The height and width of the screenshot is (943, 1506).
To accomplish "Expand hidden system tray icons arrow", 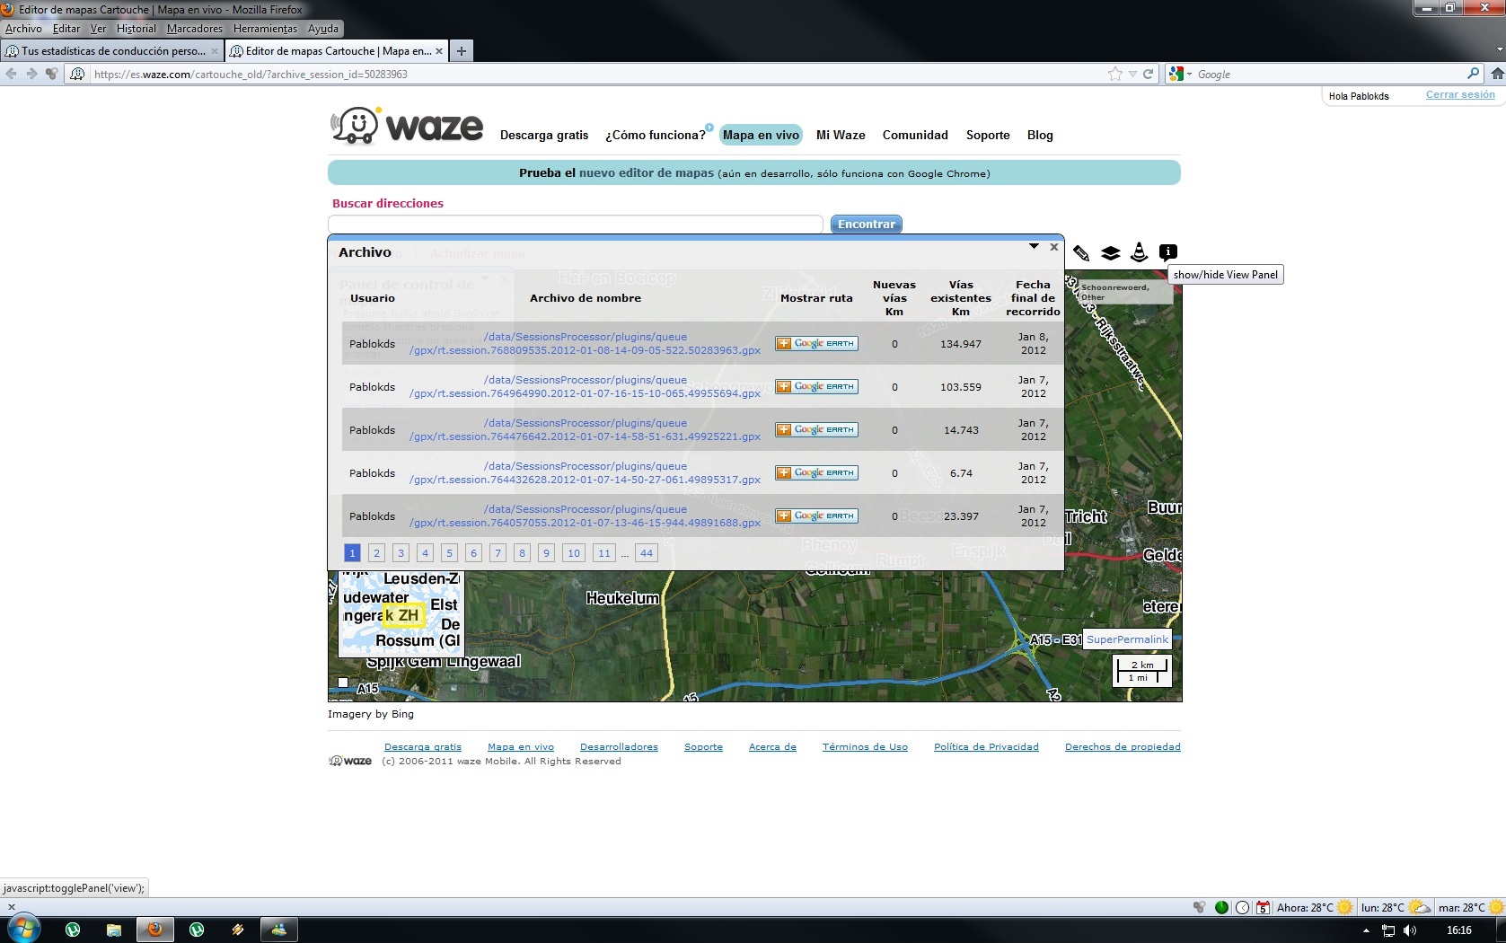I will (1367, 930).
